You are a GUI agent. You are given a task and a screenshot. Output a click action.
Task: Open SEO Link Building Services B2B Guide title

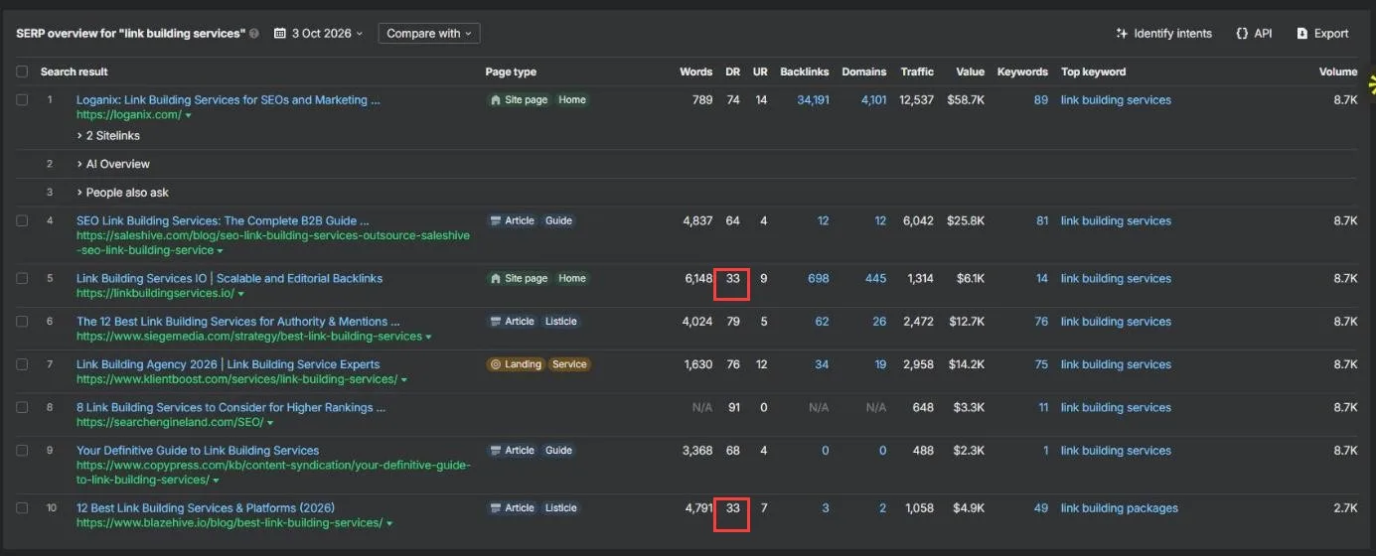pos(223,221)
